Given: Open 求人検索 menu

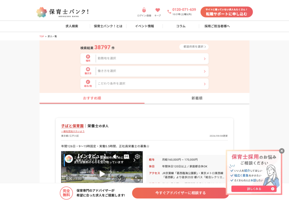Looking at the screenshot, I should pyautogui.click(x=72, y=26).
